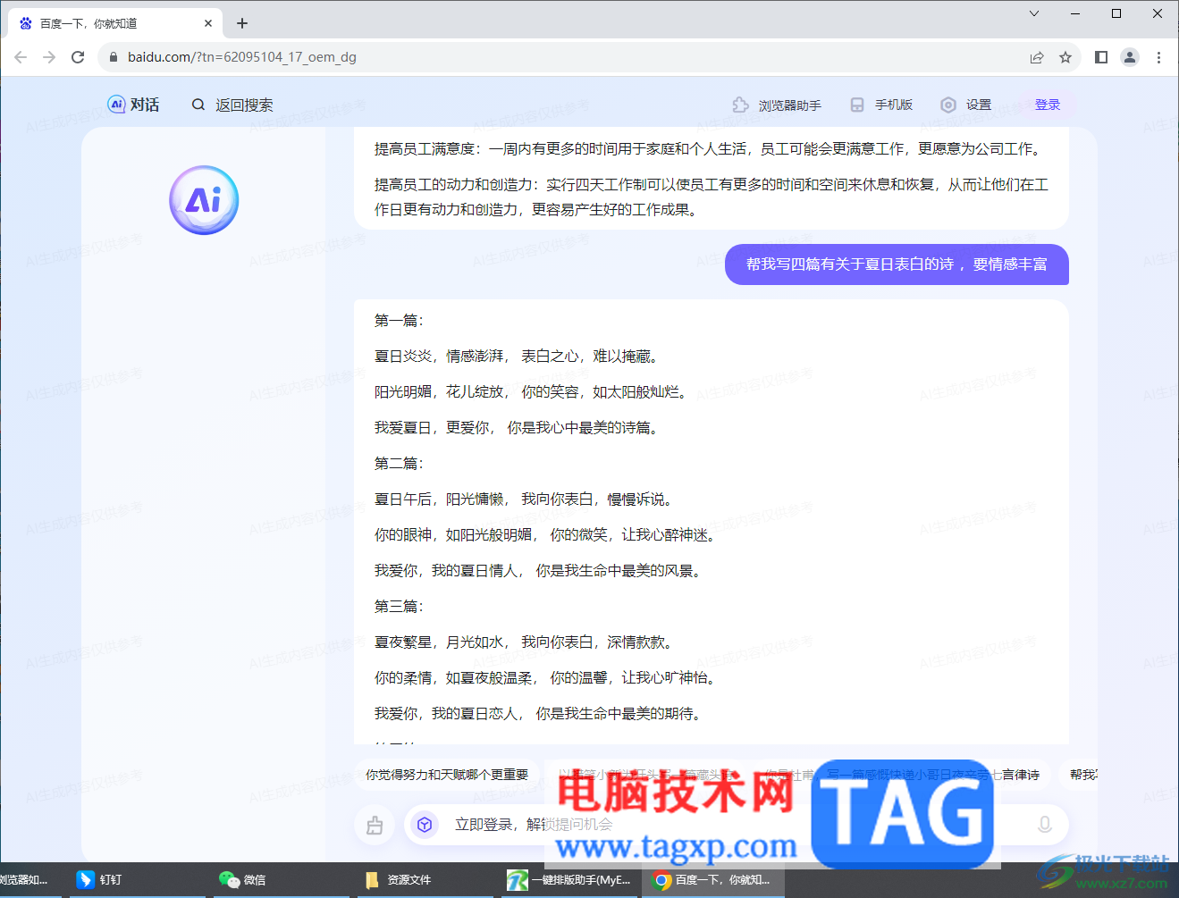Click the 第三篇： heading text
The image size is (1179, 898).
click(399, 607)
